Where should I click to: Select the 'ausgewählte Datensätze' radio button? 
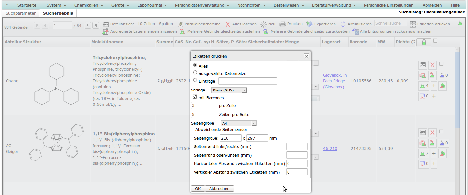click(x=195, y=73)
